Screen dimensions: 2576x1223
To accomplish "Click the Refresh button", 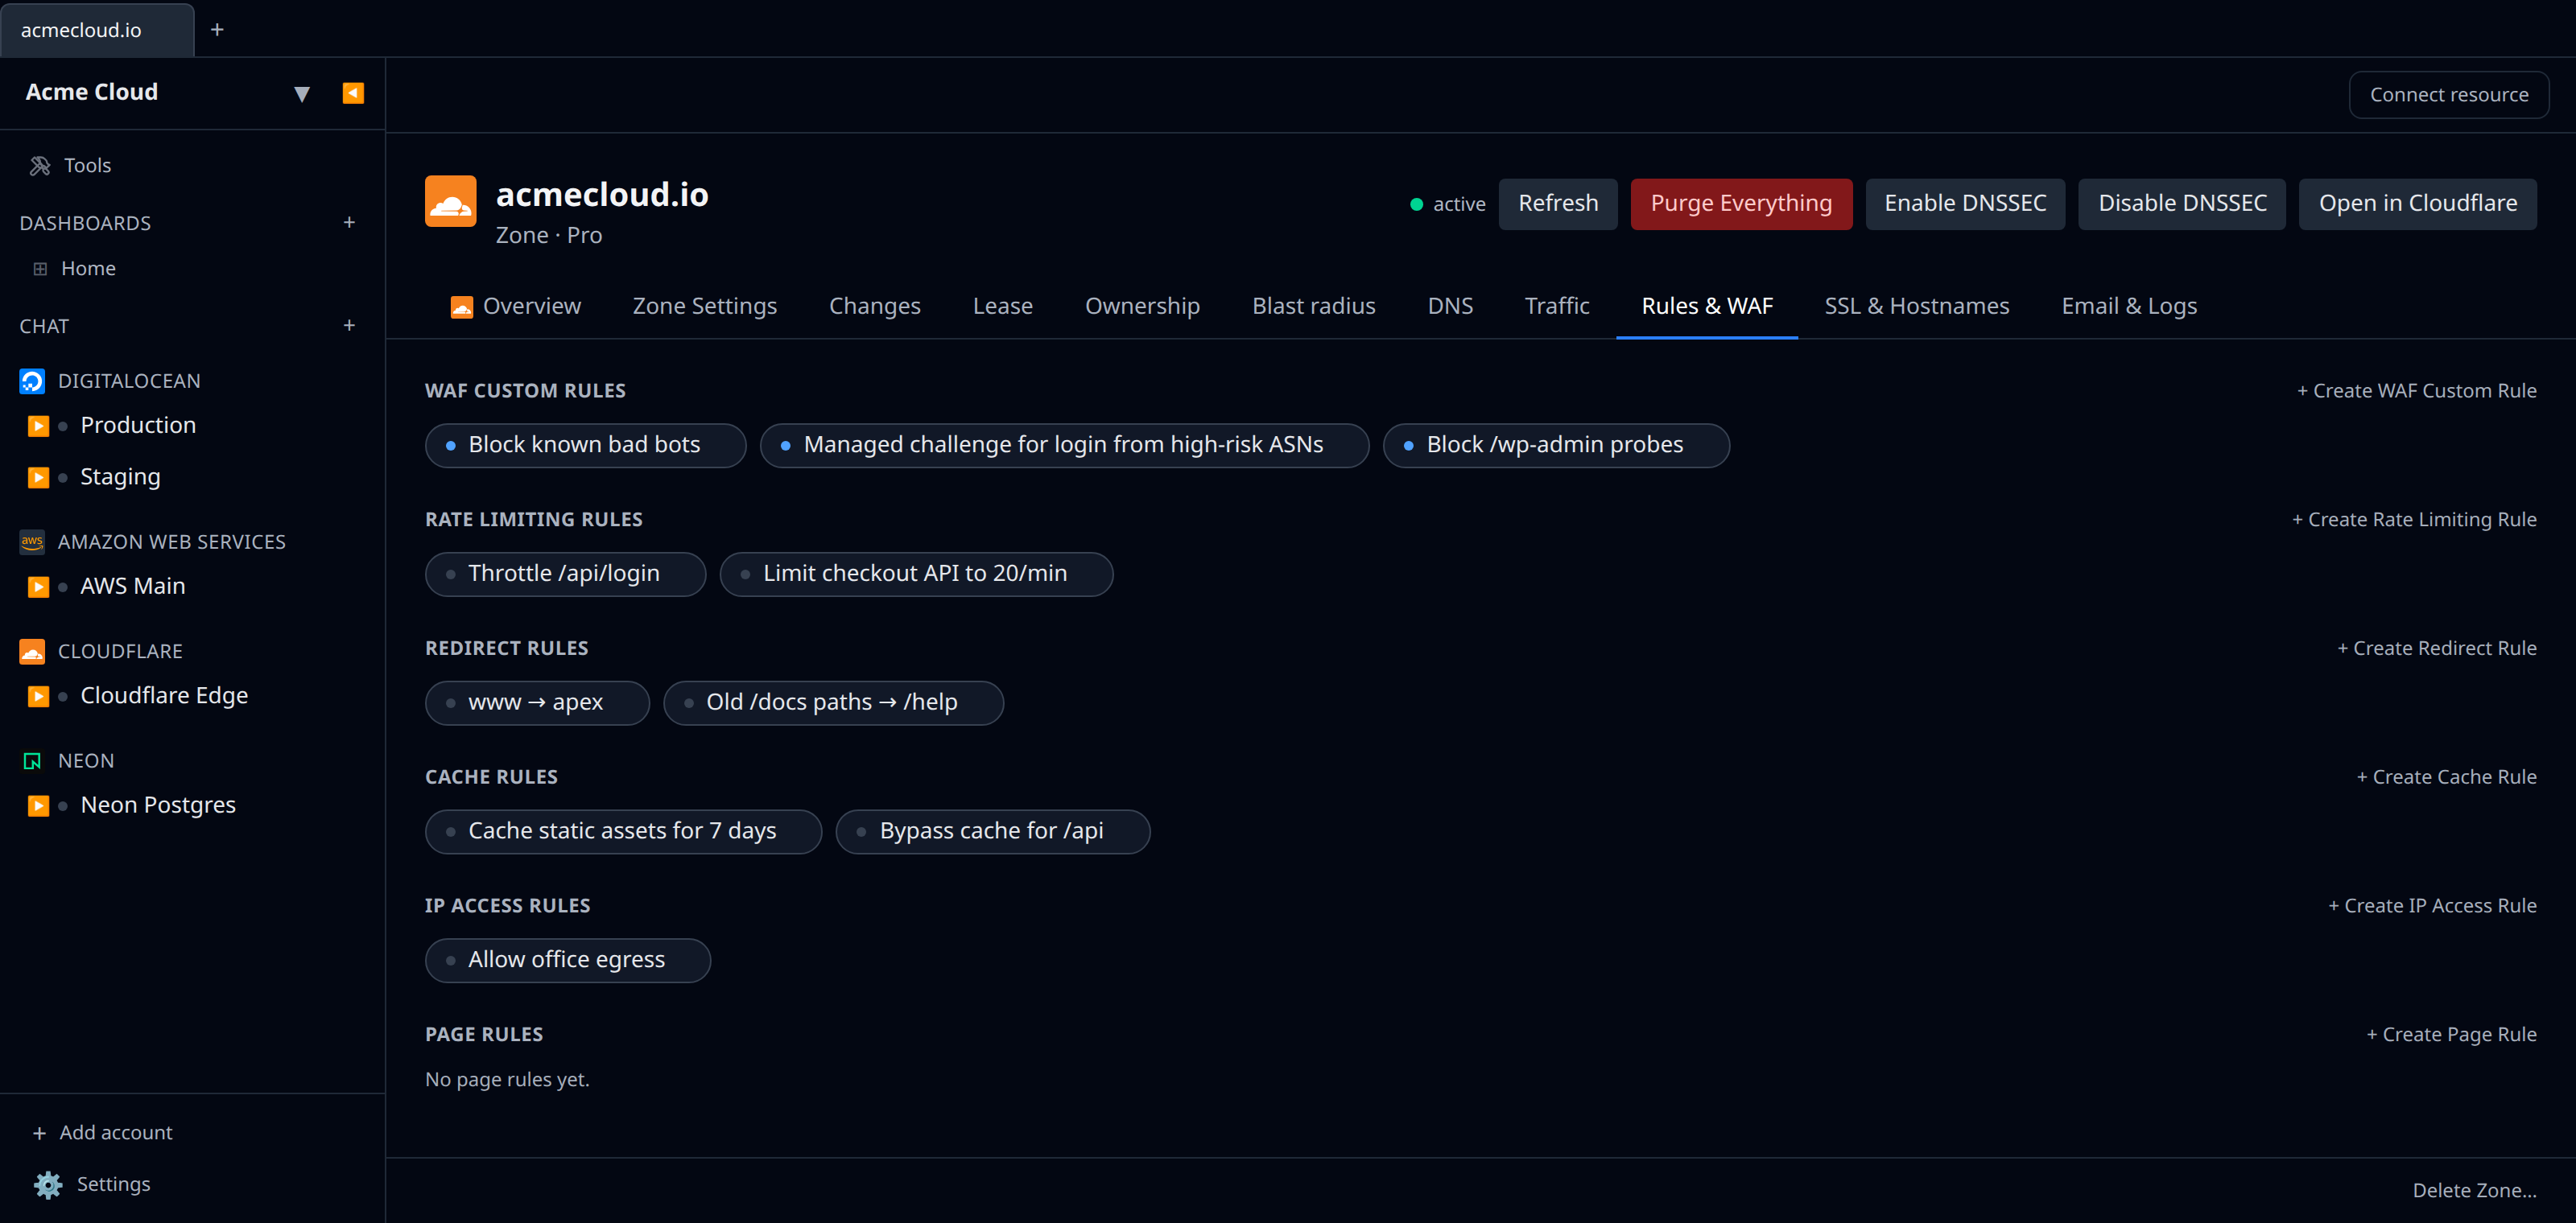I will (x=1558, y=204).
